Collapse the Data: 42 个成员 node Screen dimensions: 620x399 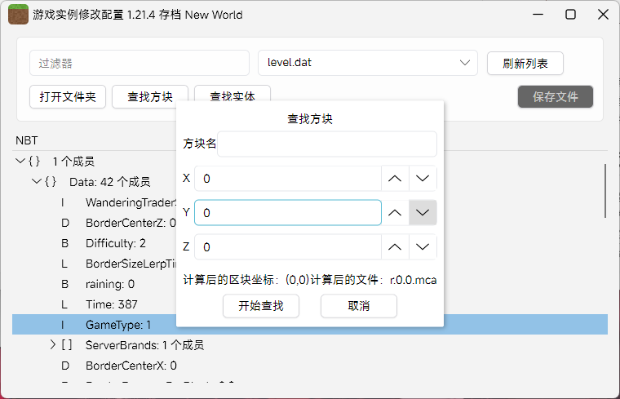click(37, 182)
